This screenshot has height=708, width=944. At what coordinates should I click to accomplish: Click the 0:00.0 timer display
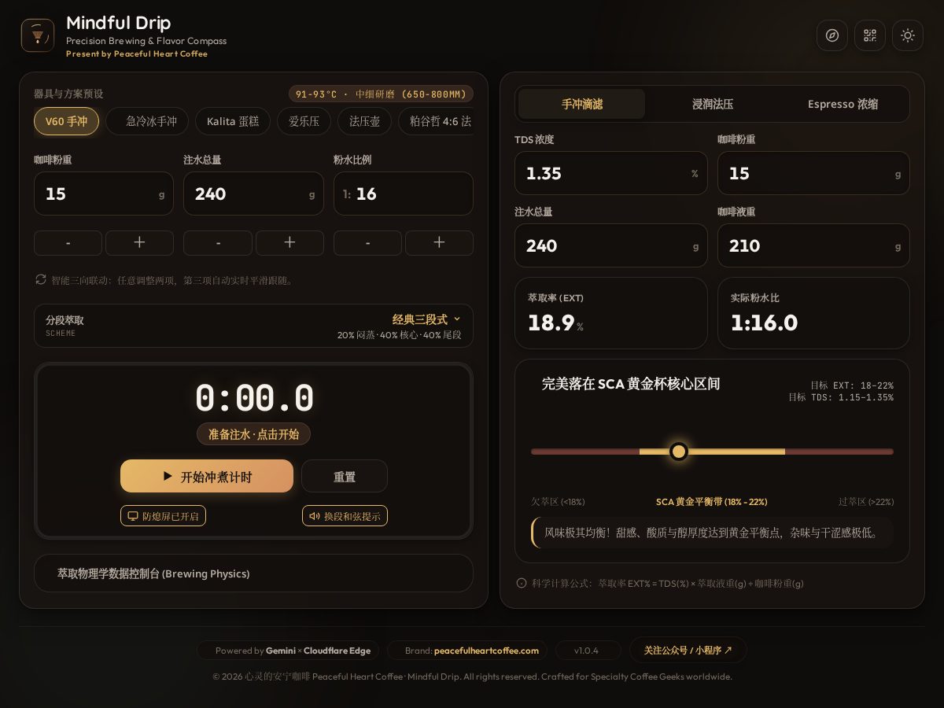click(x=254, y=397)
